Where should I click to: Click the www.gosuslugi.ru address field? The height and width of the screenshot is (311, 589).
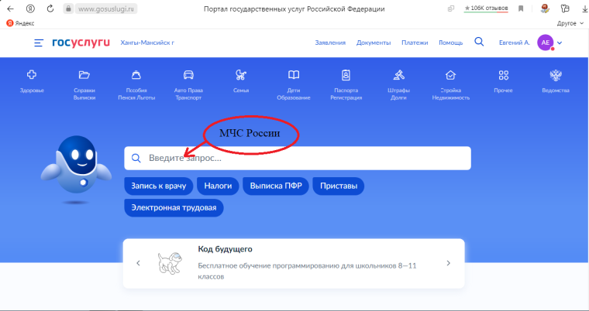tap(107, 9)
